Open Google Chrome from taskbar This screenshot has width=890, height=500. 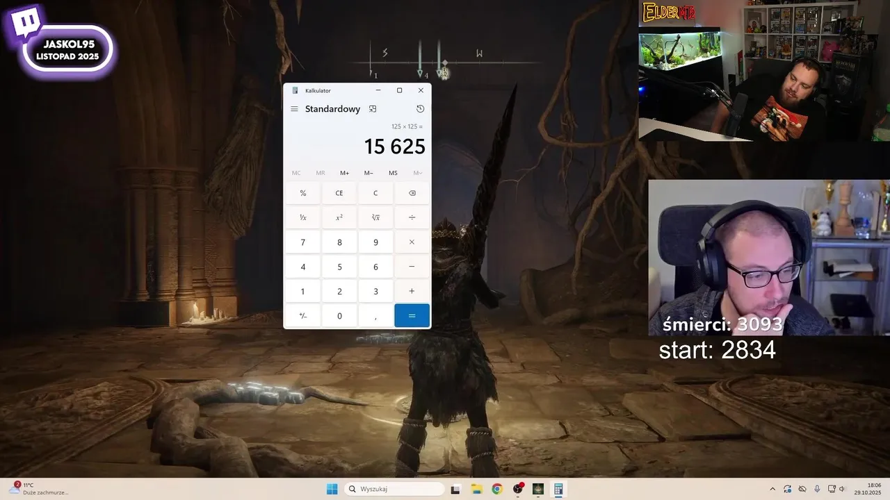pyautogui.click(x=496, y=489)
